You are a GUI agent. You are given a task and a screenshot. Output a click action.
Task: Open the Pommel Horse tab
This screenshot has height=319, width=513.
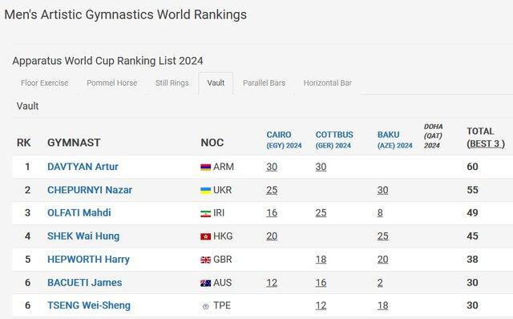point(112,83)
